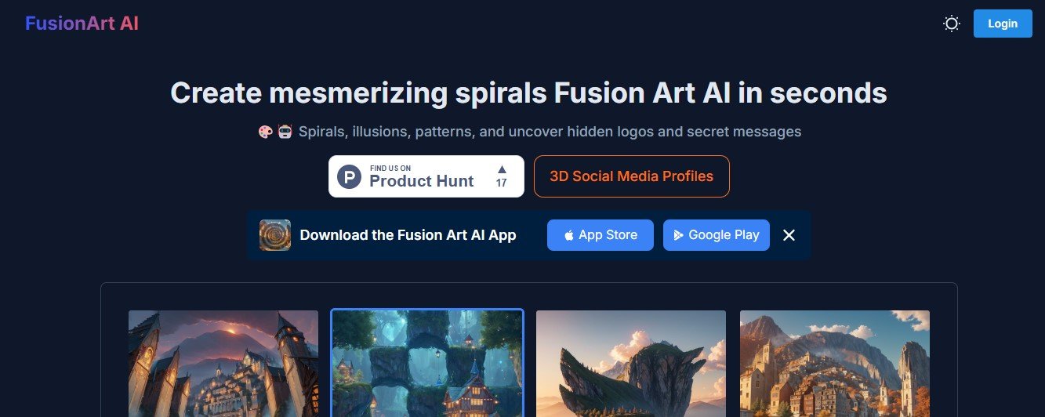
Task: Click the App Store download button
Action: (601, 235)
